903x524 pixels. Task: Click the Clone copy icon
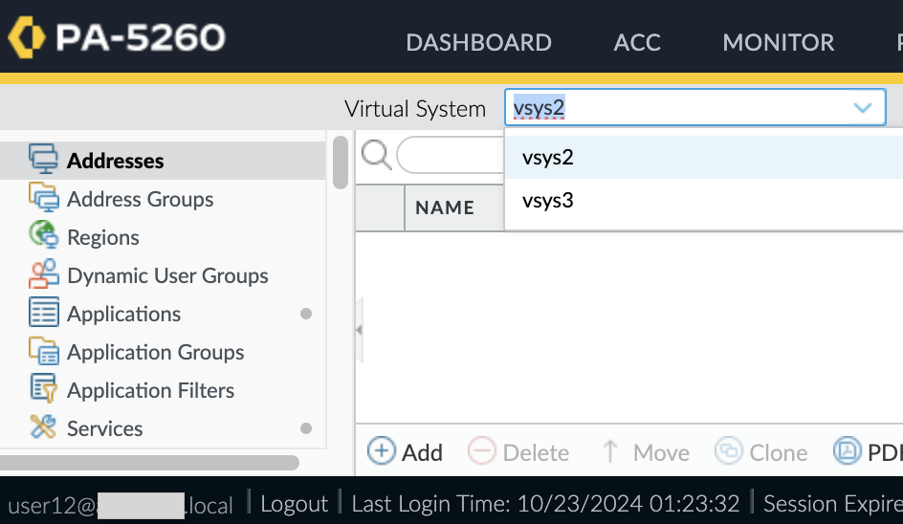click(x=729, y=451)
